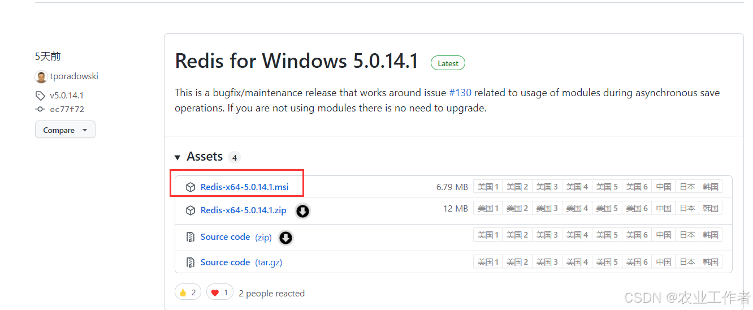Choose 美国1 mirror for Redis-x64-5.0.14.1.zip
The width and height of the screenshot is (753, 310).
(488, 208)
